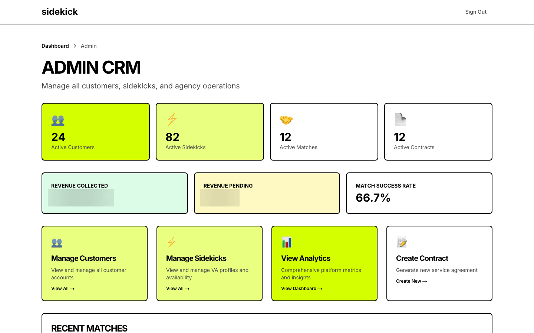The width and height of the screenshot is (534, 333).
Task: Click the memo icon in Create Contract card
Action: click(x=402, y=242)
